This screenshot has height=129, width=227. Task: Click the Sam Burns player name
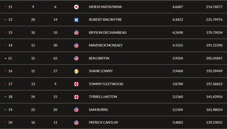[x=98, y=110]
